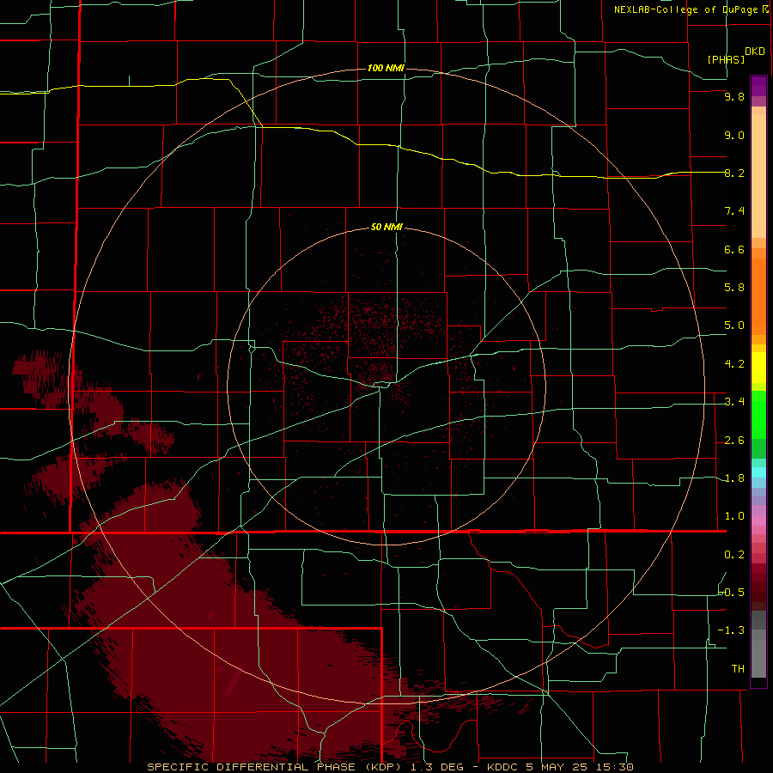Pick the purple band atop the color scale

click(758, 86)
